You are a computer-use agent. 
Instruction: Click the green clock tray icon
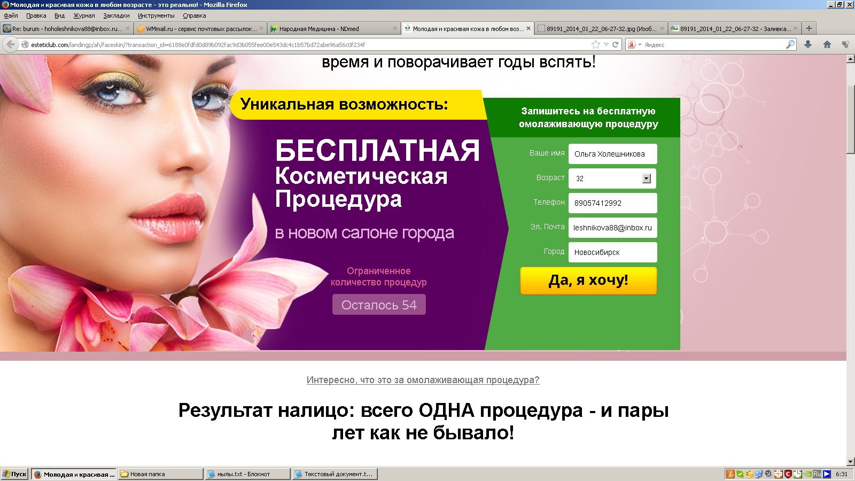click(x=797, y=474)
